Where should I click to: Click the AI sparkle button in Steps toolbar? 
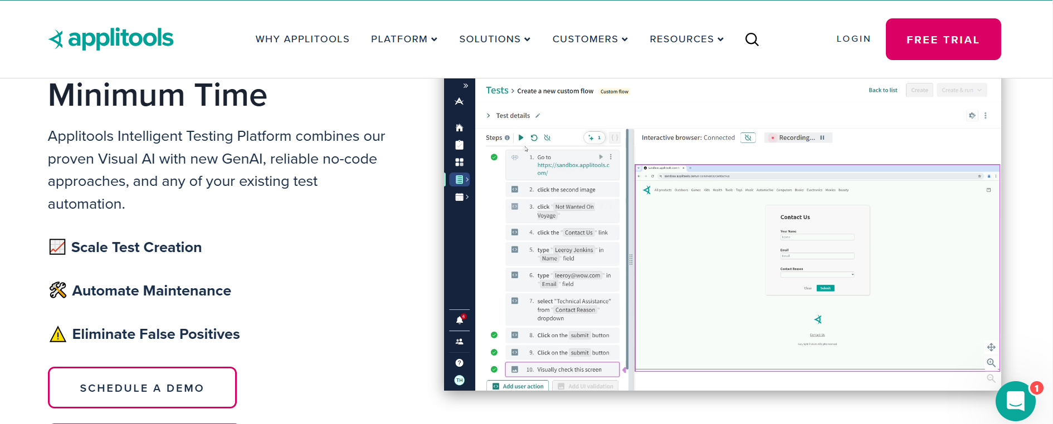click(594, 137)
